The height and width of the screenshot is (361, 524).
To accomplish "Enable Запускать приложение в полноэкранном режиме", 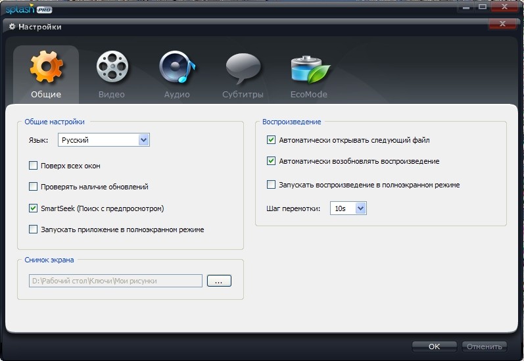I will click(33, 229).
